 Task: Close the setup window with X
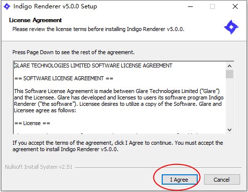click(x=235, y=6)
